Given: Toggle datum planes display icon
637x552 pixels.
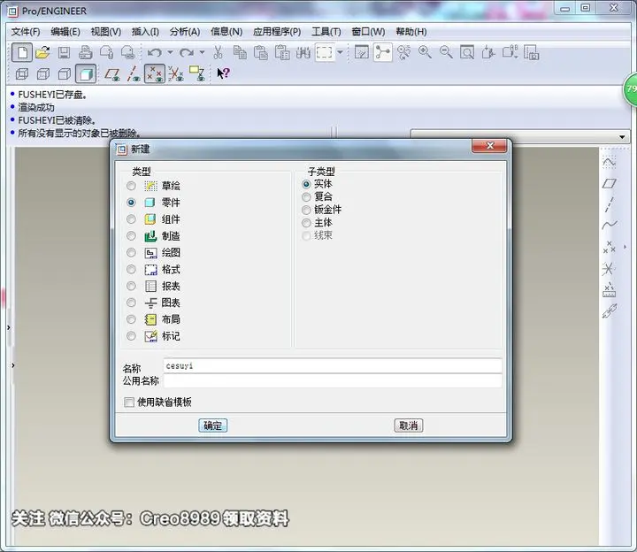Looking at the screenshot, I should tap(112, 74).
